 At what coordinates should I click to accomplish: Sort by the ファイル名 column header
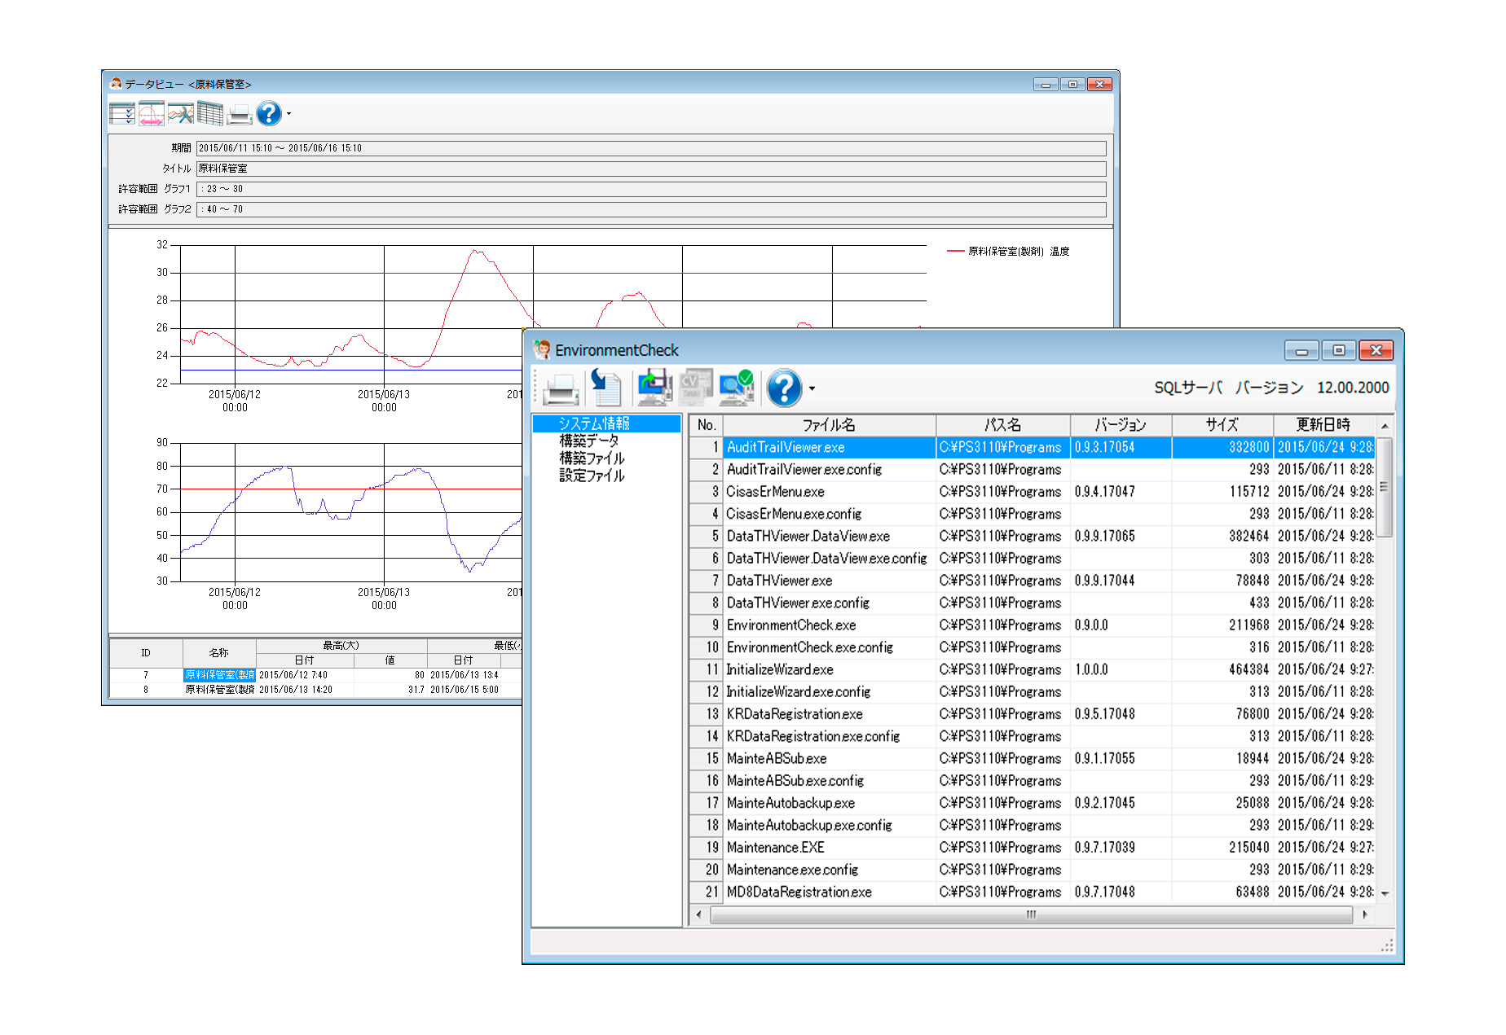tap(830, 425)
